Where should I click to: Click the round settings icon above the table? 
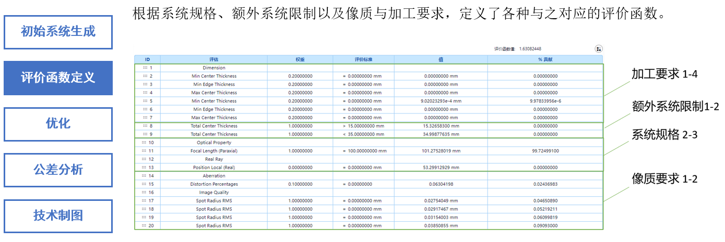point(599,49)
